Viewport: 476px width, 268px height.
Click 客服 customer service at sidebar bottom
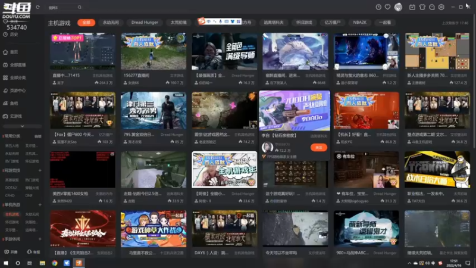coord(33,252)
